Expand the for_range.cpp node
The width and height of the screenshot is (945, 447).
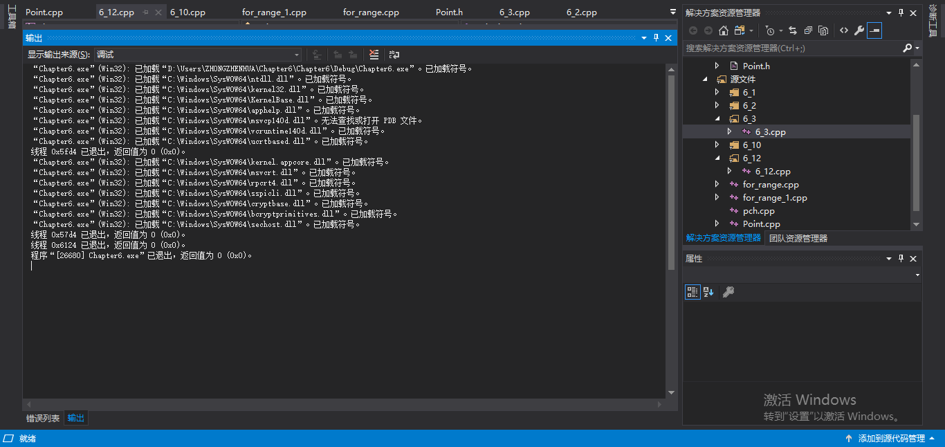click(x=717, y=184)
